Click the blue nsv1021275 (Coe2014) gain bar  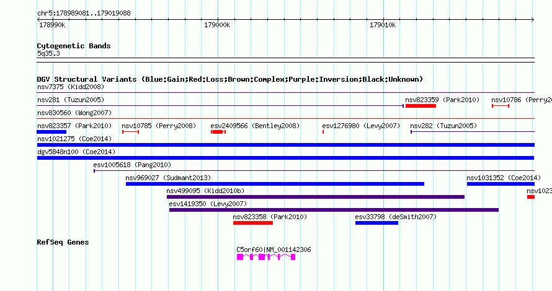(286, 145)
